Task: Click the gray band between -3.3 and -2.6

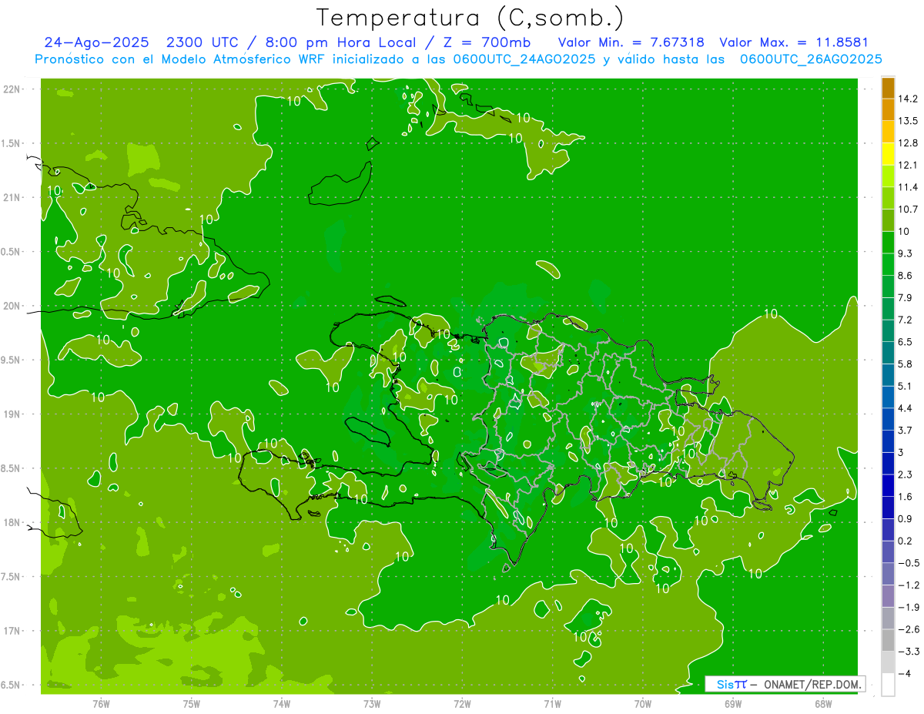Action: pyautogui.click(x=888, y=641)
